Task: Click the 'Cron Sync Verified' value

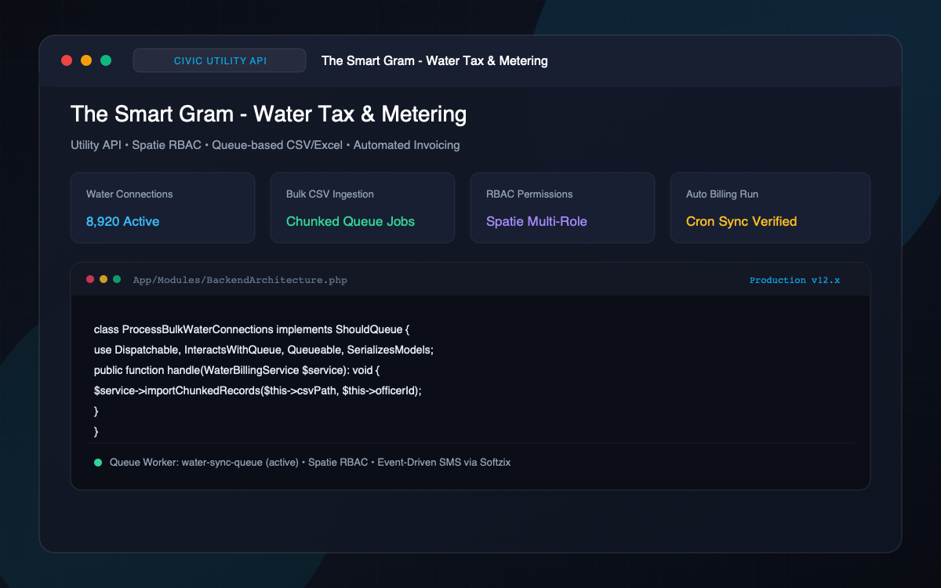Action: point(741,221)
